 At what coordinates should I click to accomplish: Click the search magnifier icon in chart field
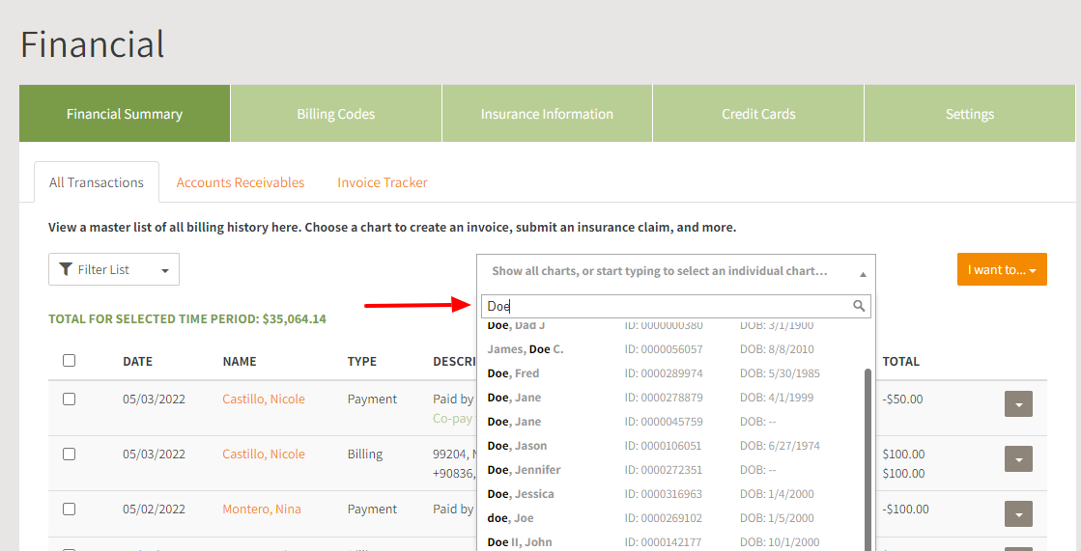858,306
